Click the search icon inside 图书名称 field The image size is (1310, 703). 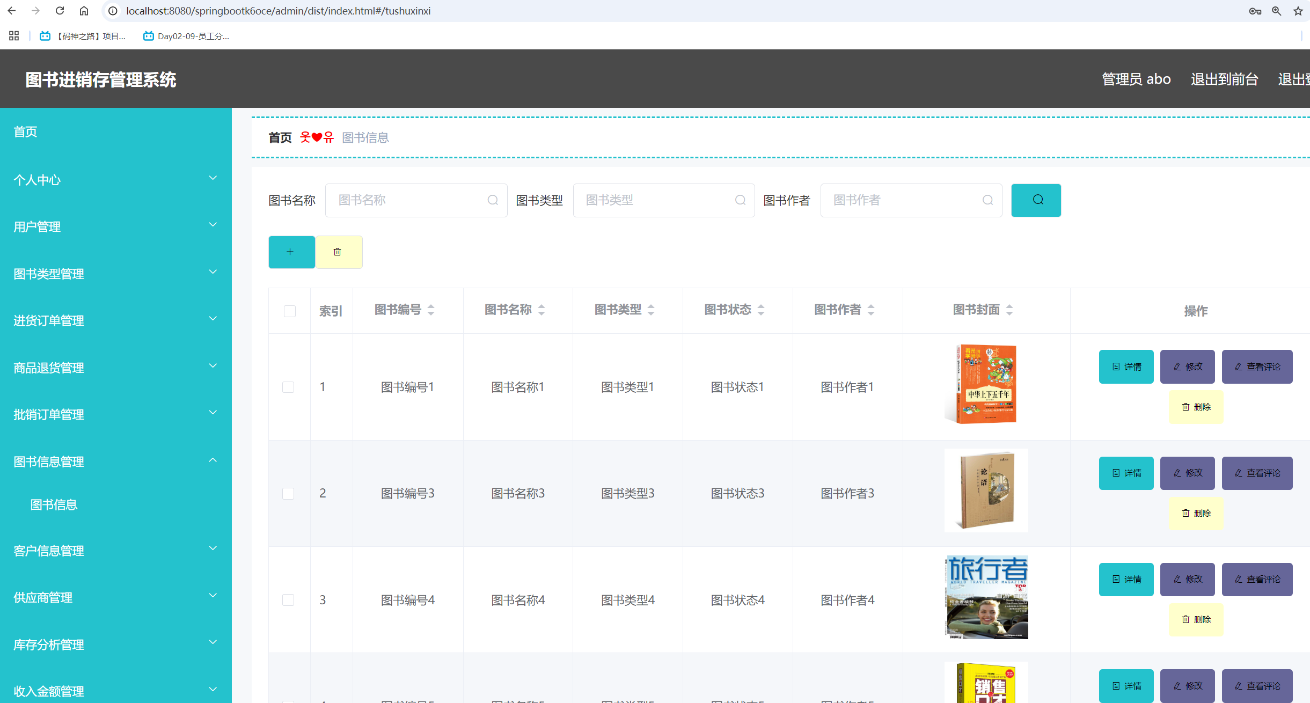tap(493, 200)
